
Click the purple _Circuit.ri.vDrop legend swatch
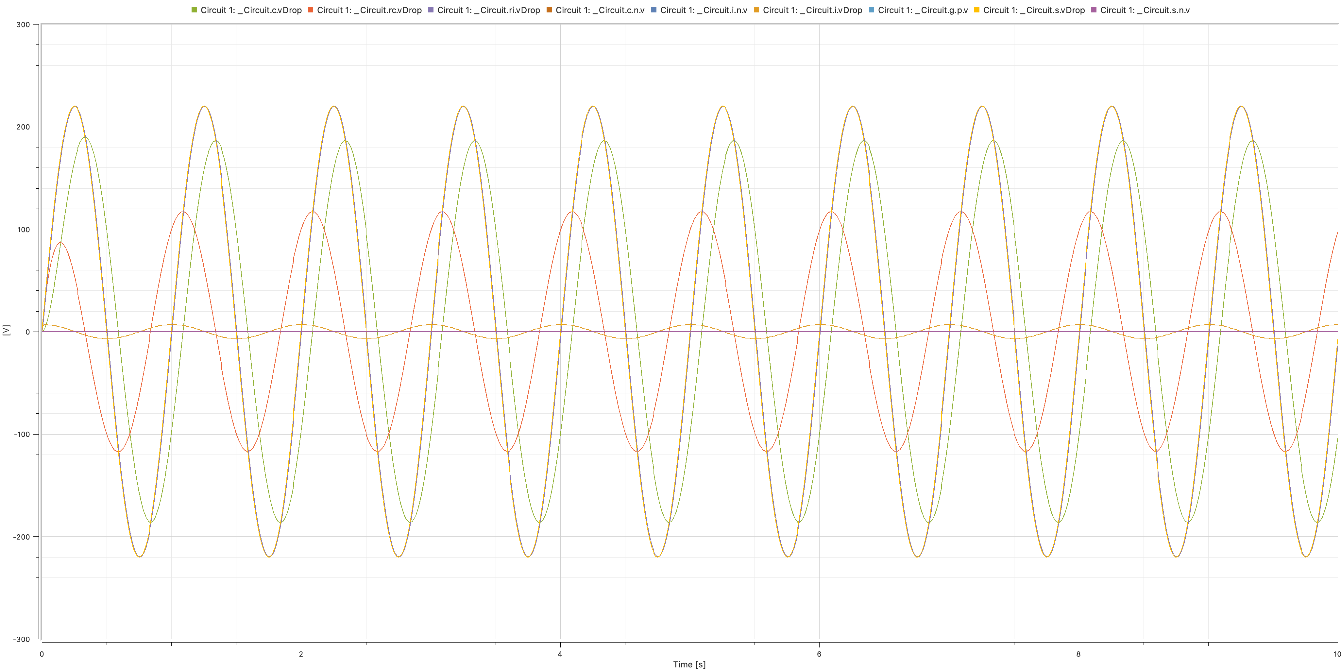coord(431,10)
